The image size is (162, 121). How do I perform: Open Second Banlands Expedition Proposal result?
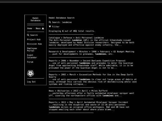coord(87,61)
